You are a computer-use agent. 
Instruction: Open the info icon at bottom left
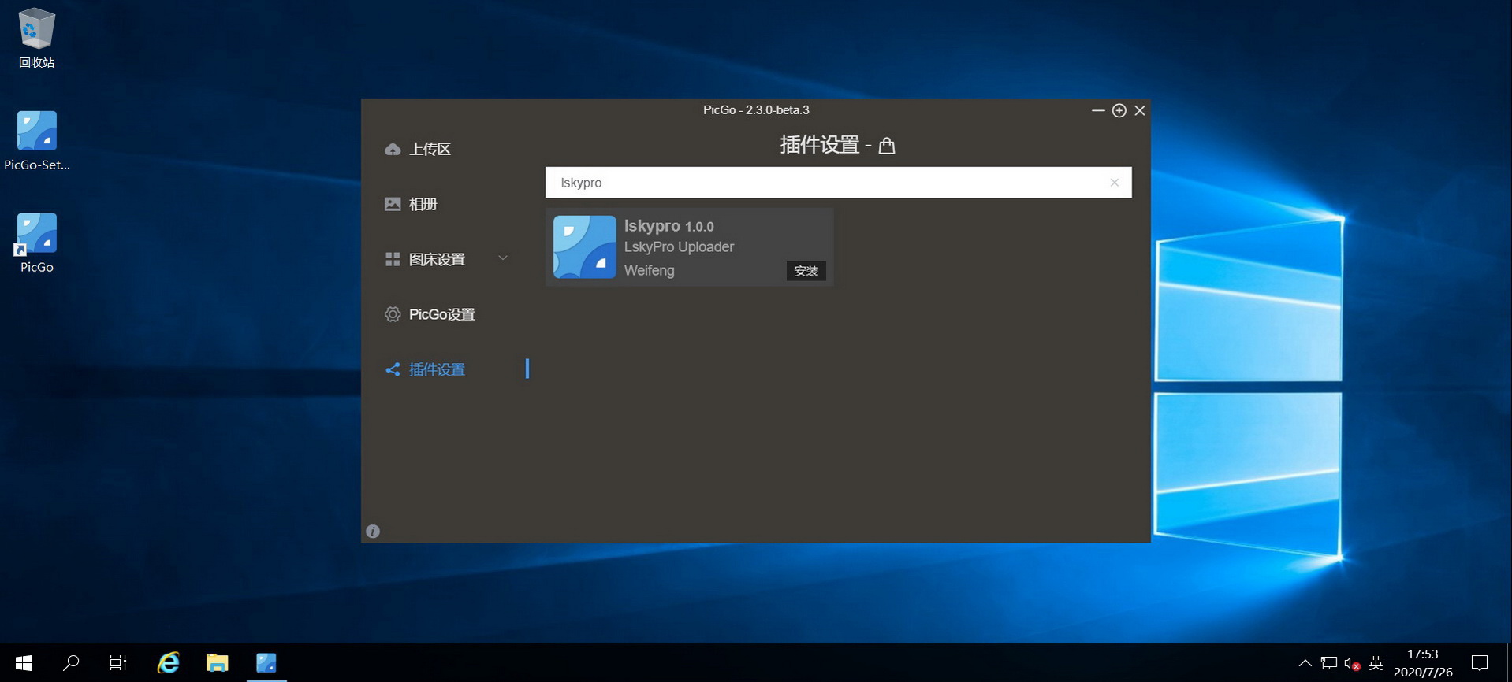tap(373, 532)
